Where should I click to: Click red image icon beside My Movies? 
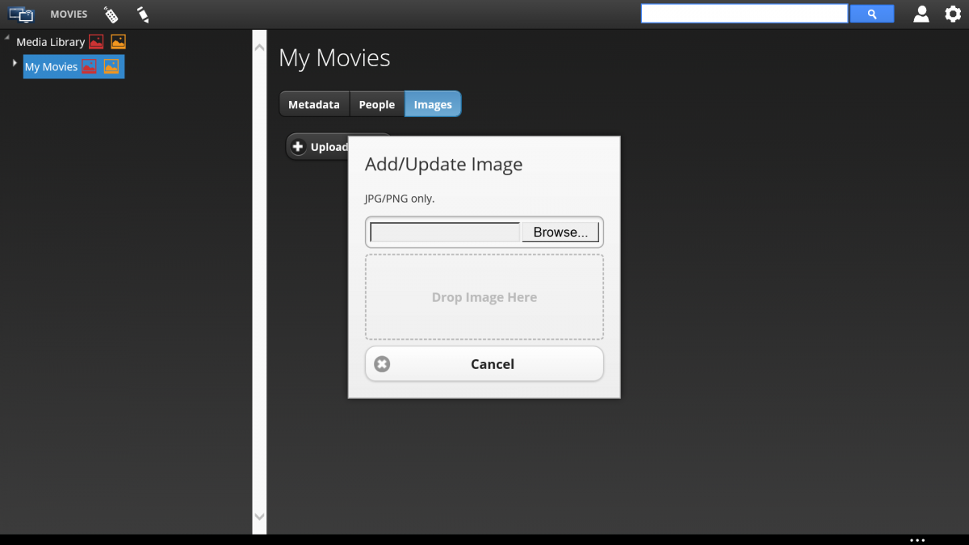(x=89, y=67)
